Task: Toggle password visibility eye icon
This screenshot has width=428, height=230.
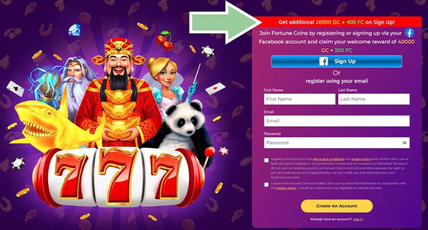Action: click(404, 143)
